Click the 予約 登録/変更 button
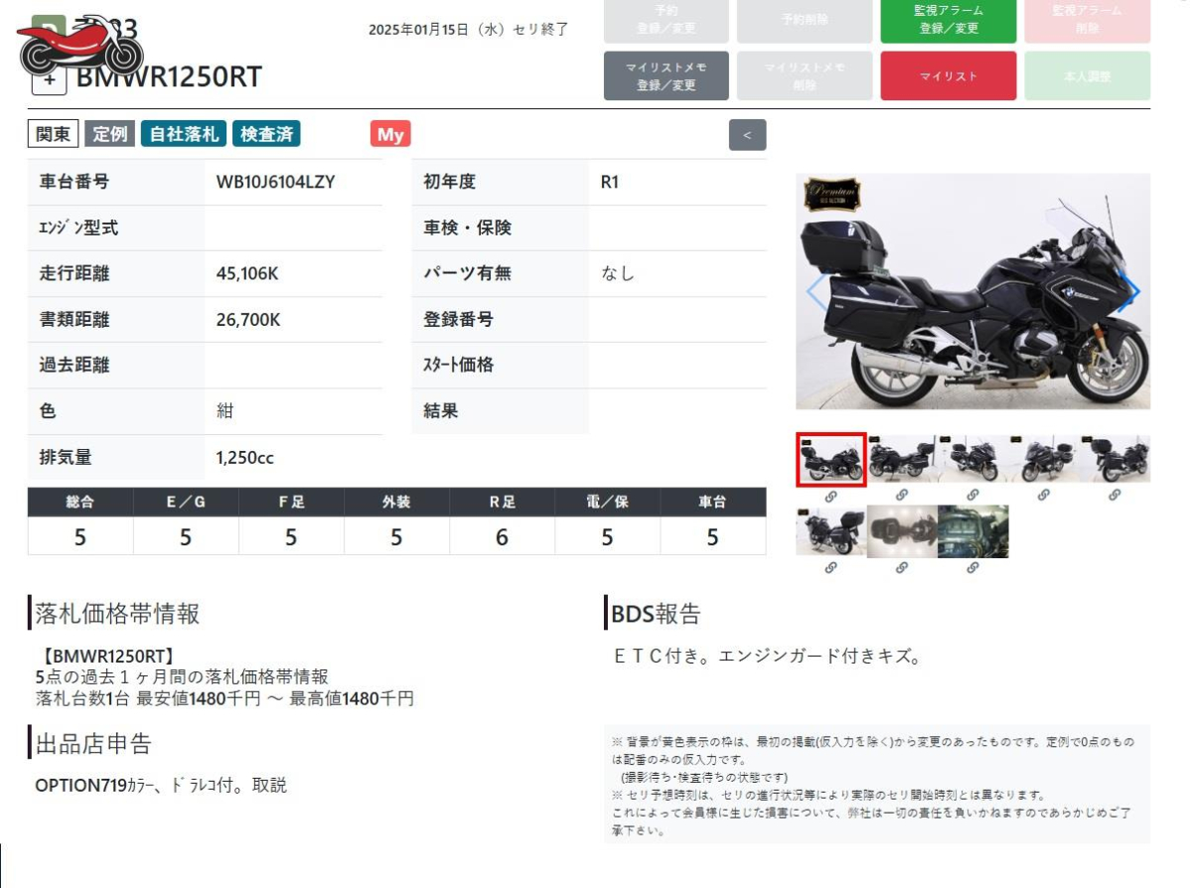Screen dimensions: 1192x888 [667, 20]
